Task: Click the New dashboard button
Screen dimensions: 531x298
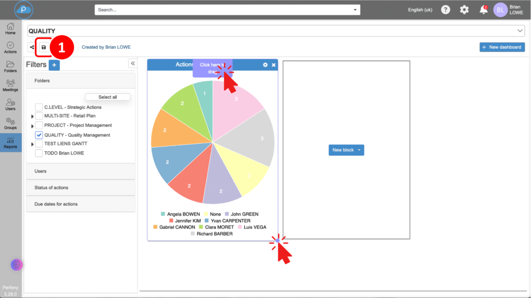Action: click(x=502, y=47)
